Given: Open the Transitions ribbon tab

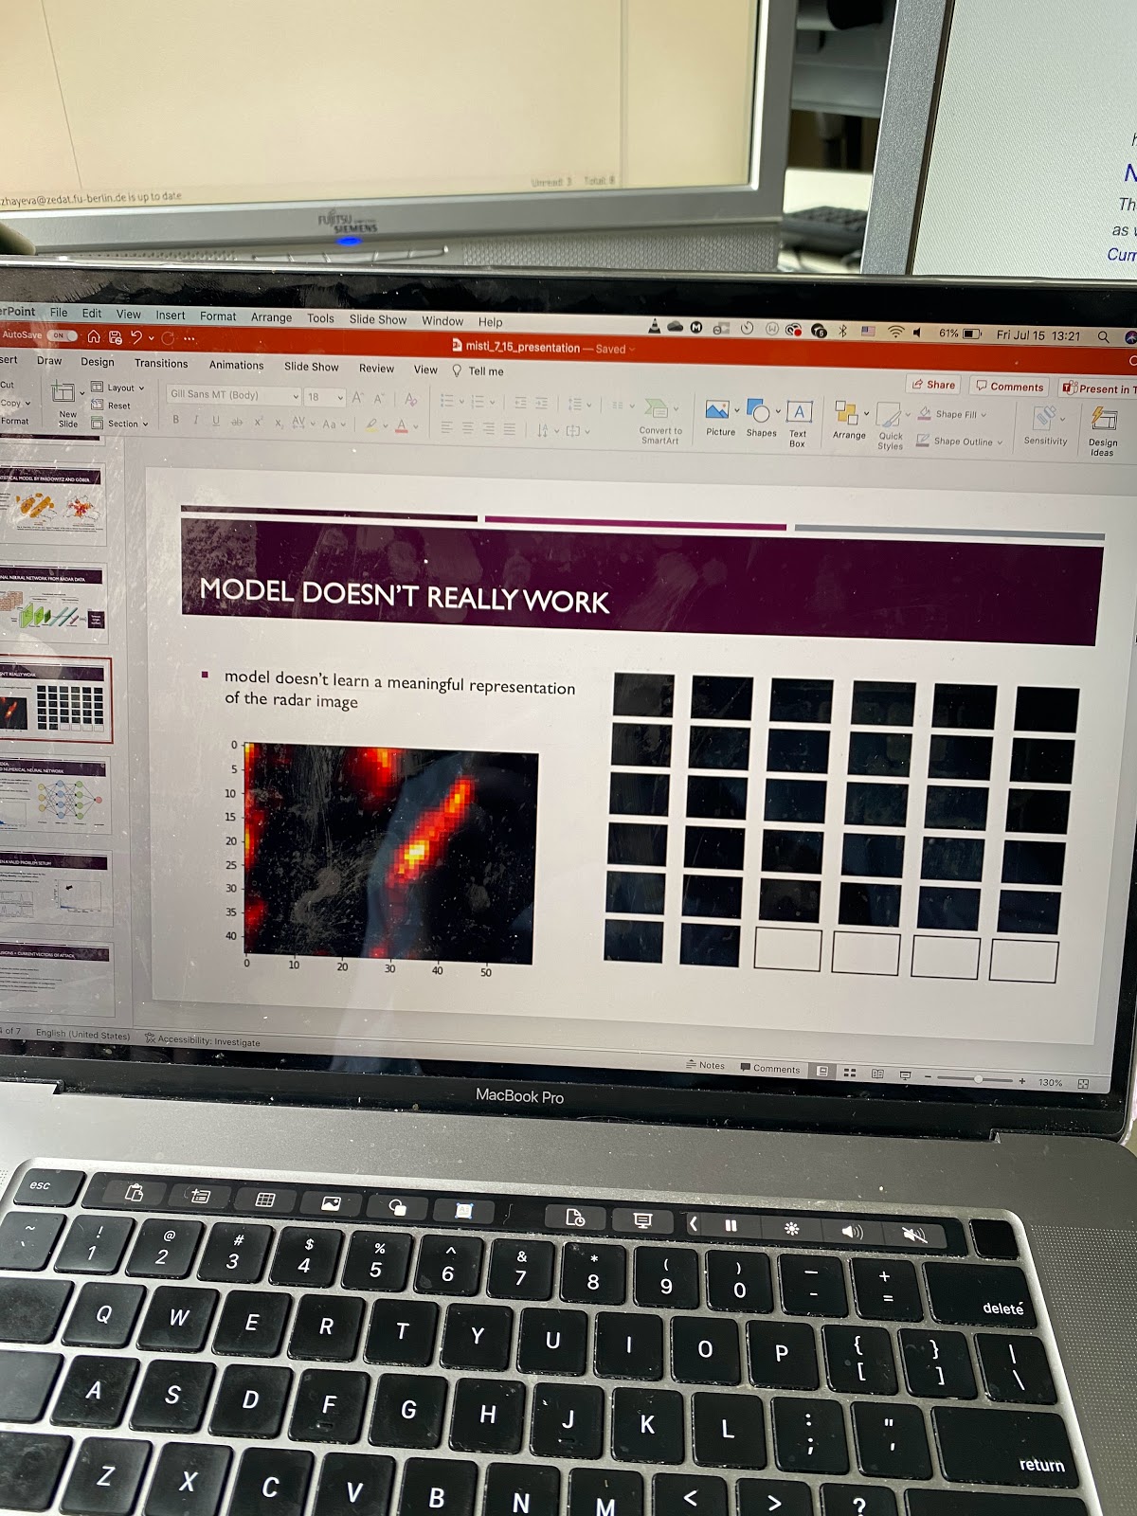Looking at the screenshot, I should [161, 363].
